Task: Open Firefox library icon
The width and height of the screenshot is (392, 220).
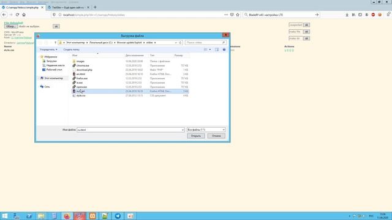Action: click(353, 15)
